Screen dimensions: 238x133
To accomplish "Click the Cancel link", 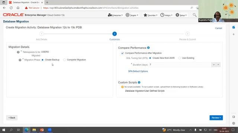I will tap(218, 28).
